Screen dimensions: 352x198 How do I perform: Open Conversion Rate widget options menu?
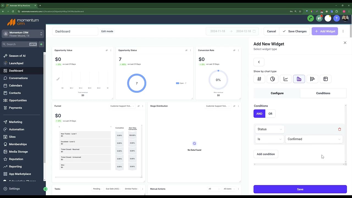click(x=238, y=50)
